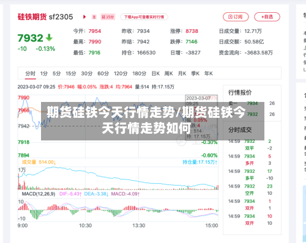Click the 最高 value 7990
Viewport: 306px width, 243px height.
pyautogui.click(x=95, y=42)
